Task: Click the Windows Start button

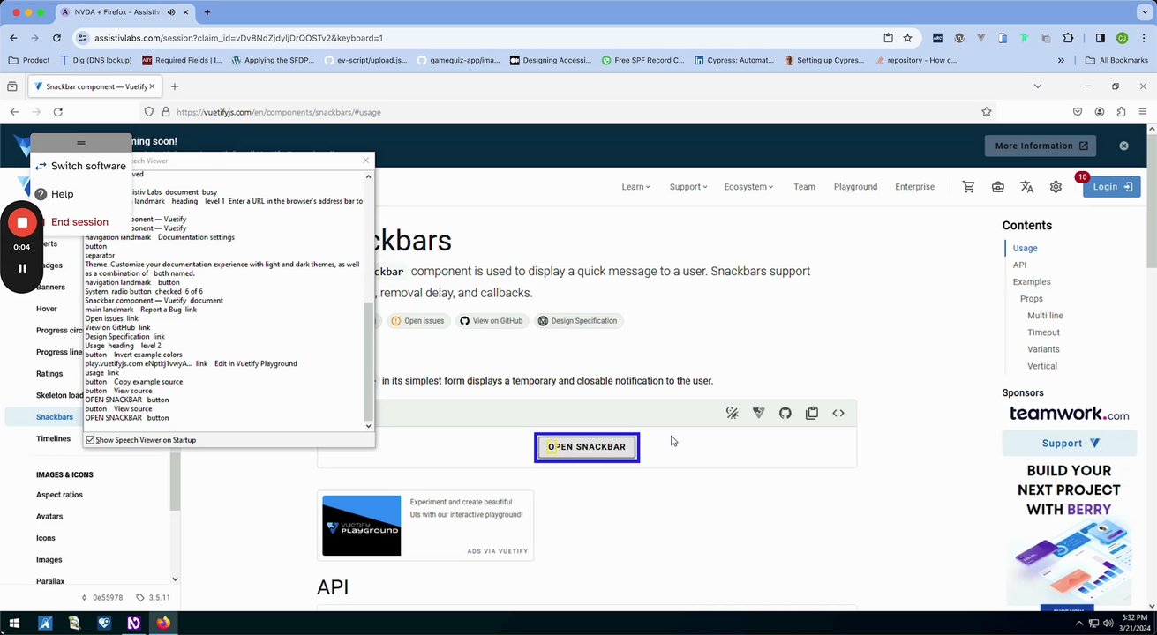Action: pos(14,624)
